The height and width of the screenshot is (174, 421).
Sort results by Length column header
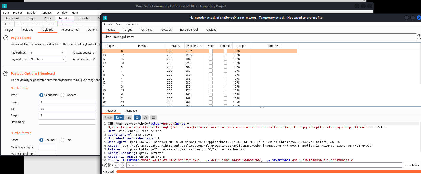click(x=242, y=46)
